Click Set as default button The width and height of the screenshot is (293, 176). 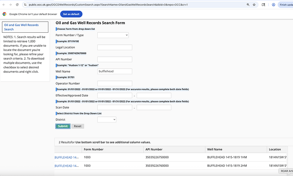coord(71,14)
